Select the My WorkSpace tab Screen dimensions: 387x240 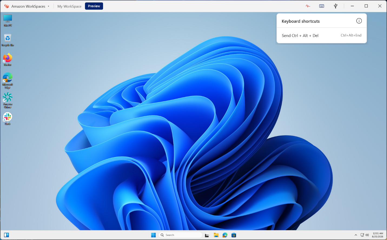tap(69, 6)
